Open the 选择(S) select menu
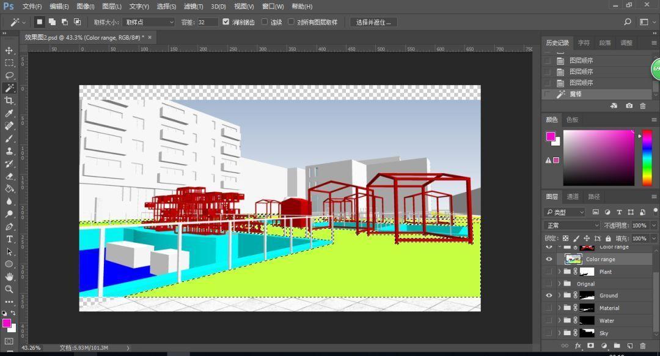Screen dimensions: 660x356 coord(167,6)
